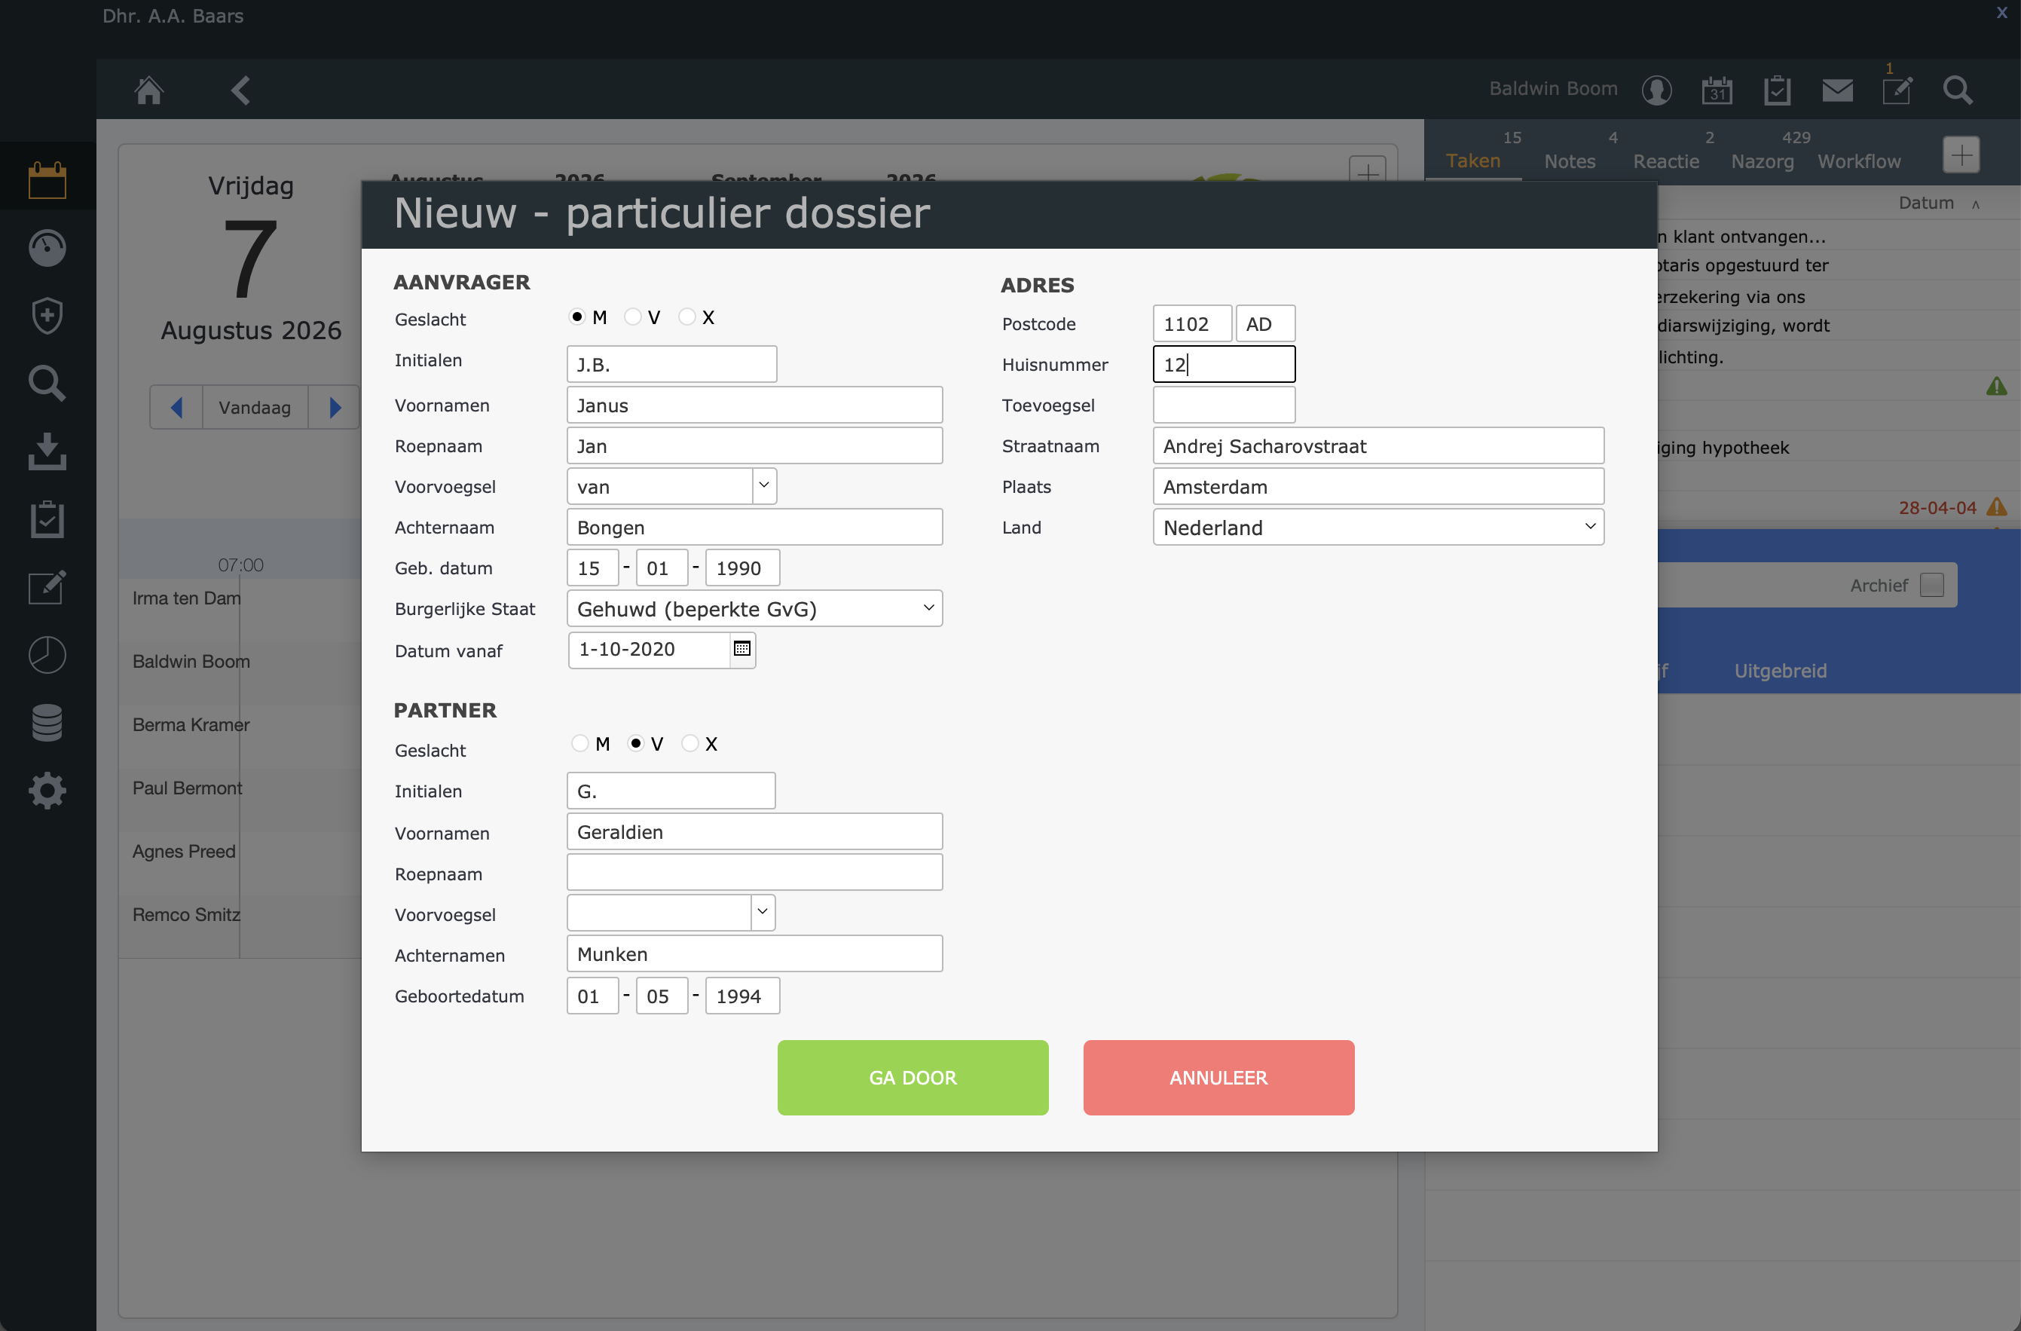Select partner gender M radio
The height and width of the screenshot is (1331, 2021).
click(x=580, y=743)
